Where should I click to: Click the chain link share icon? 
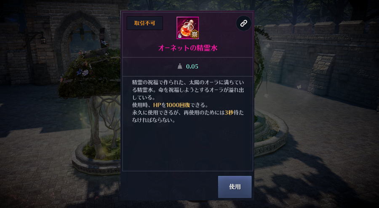coord(243,23)
